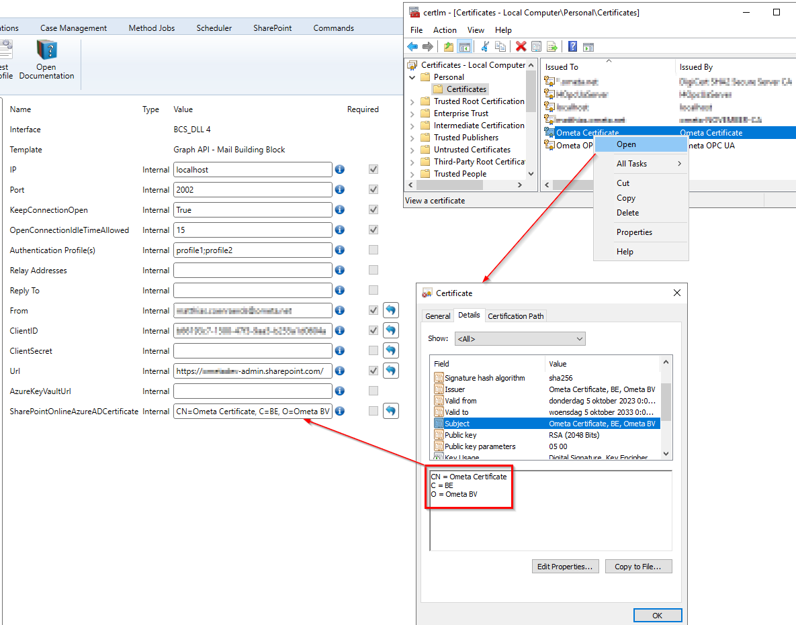Screen dimensions: 796x625
Task: Expand Intermediate Certification node
Action: [412, 126]
